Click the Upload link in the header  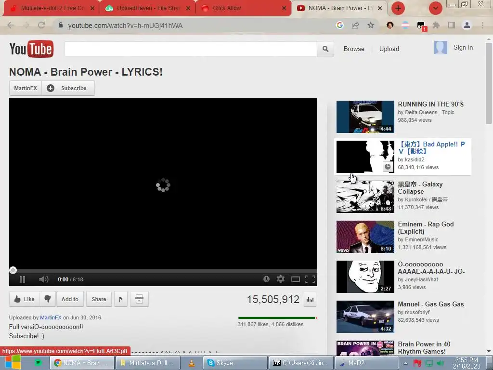pyautogui.click(x=389, y=49)
